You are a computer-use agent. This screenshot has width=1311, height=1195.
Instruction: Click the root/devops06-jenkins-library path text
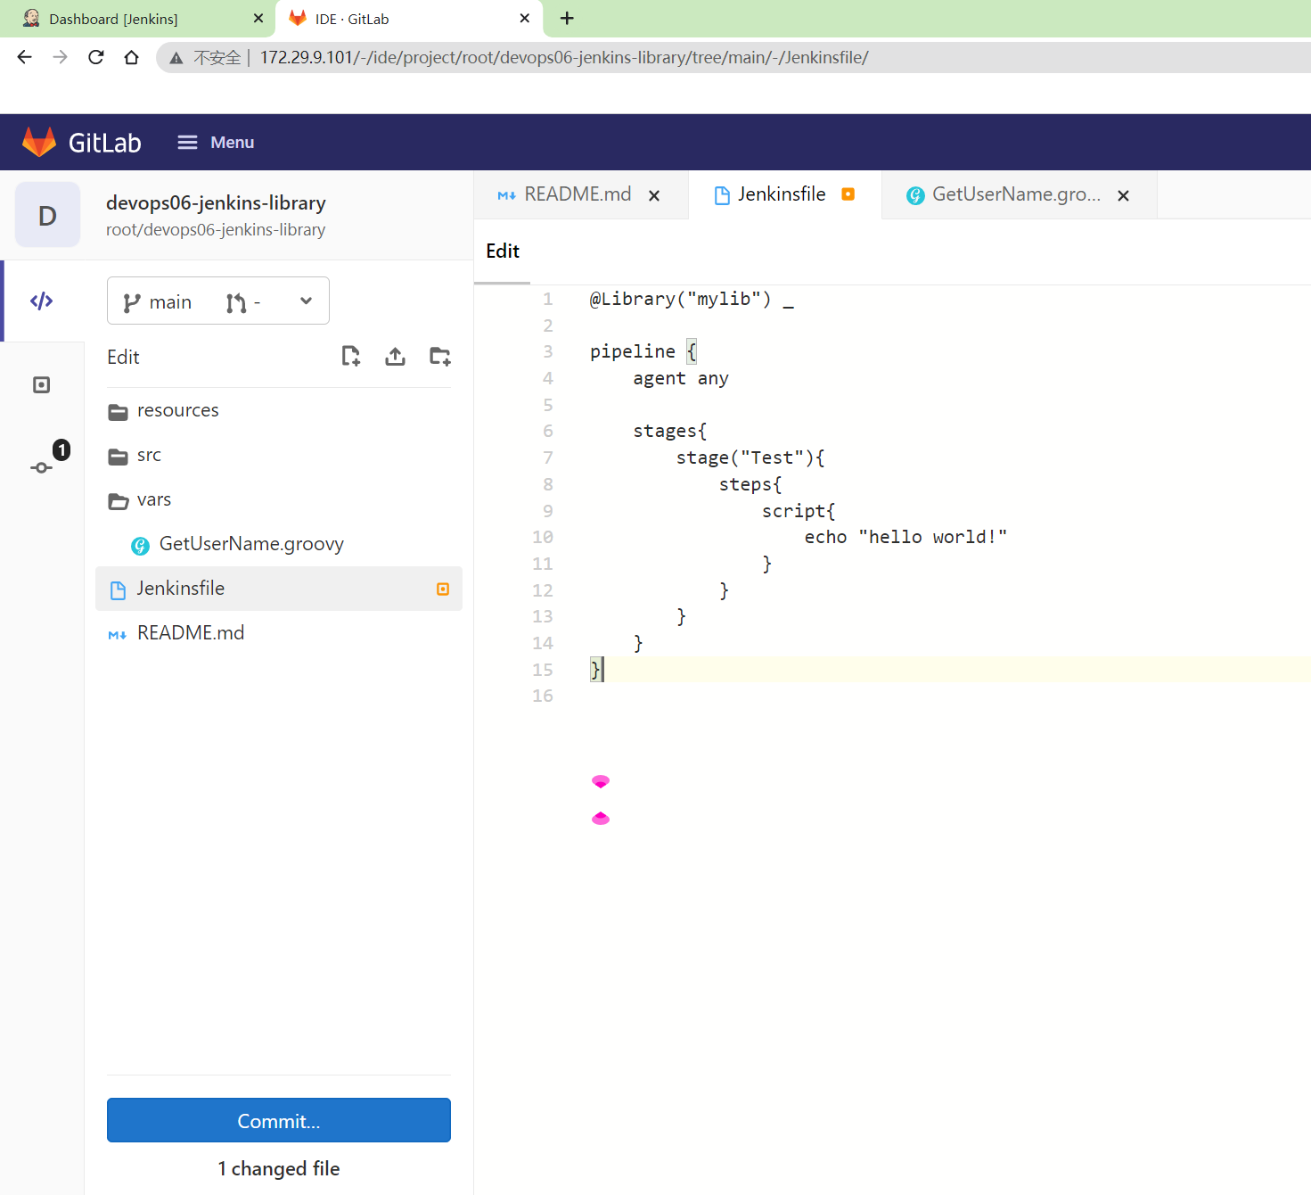click(216, 230)
